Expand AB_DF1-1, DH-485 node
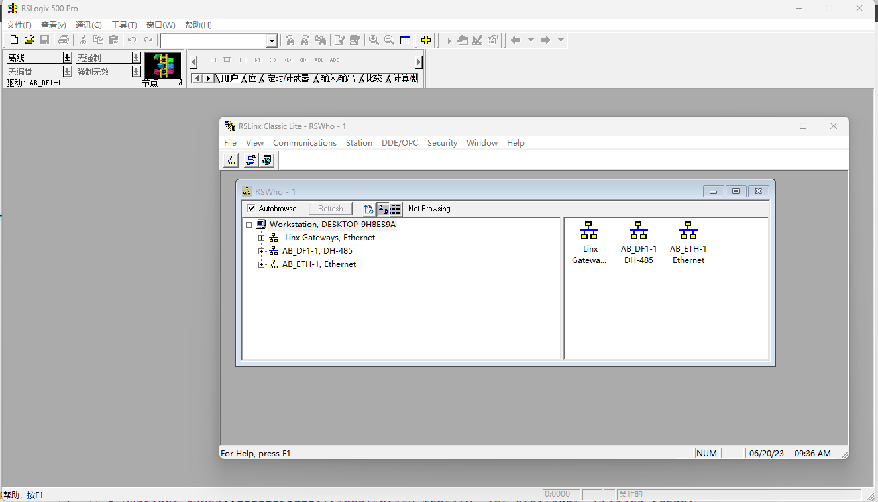Screen dimensions: 878x502 [x=262, y=251]
